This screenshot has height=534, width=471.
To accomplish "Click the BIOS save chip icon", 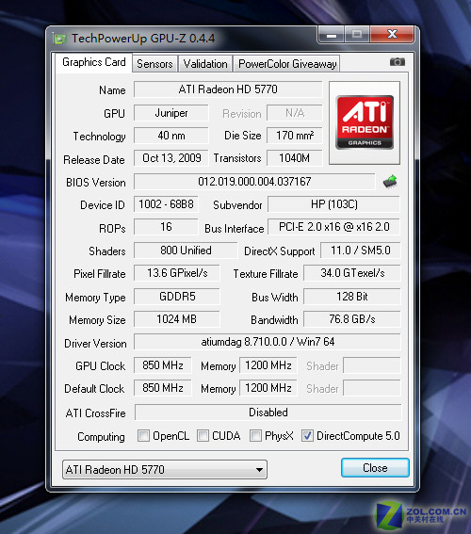I will coord(390,181).
